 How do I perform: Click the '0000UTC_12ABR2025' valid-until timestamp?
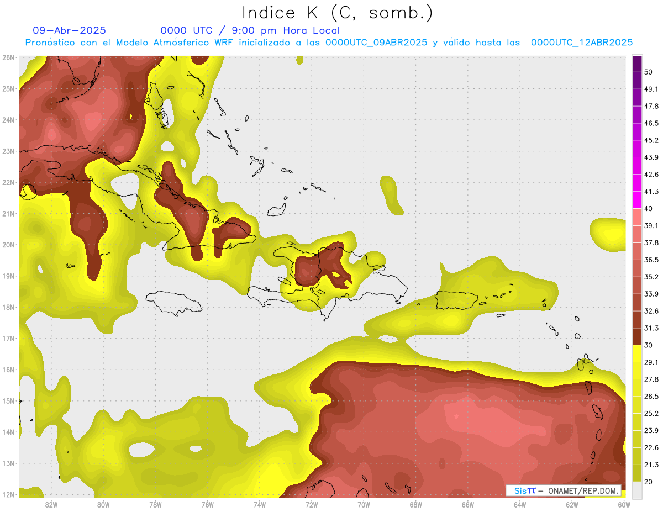582,43
